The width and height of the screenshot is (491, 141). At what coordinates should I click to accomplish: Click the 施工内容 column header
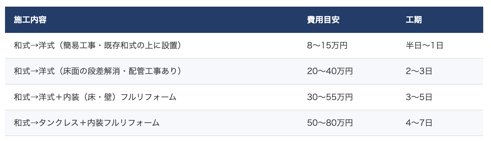(30, 20)
